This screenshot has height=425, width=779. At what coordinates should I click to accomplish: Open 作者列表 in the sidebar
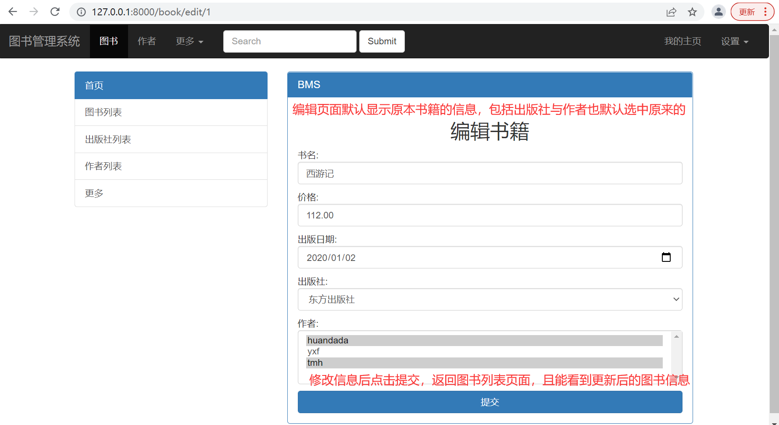pyautogui.click(x=171, y=166)
